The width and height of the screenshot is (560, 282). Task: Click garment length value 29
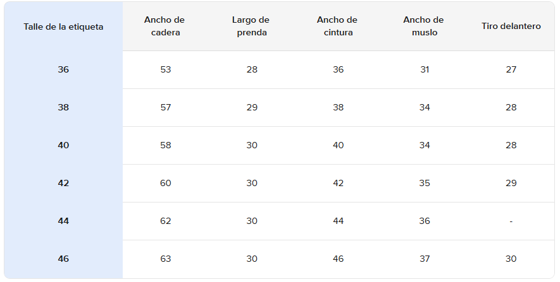(x=252, y=107)
